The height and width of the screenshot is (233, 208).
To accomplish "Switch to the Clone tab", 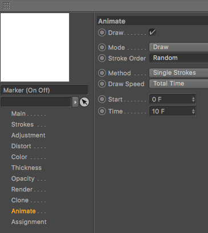I will click(x=20, y=200).
